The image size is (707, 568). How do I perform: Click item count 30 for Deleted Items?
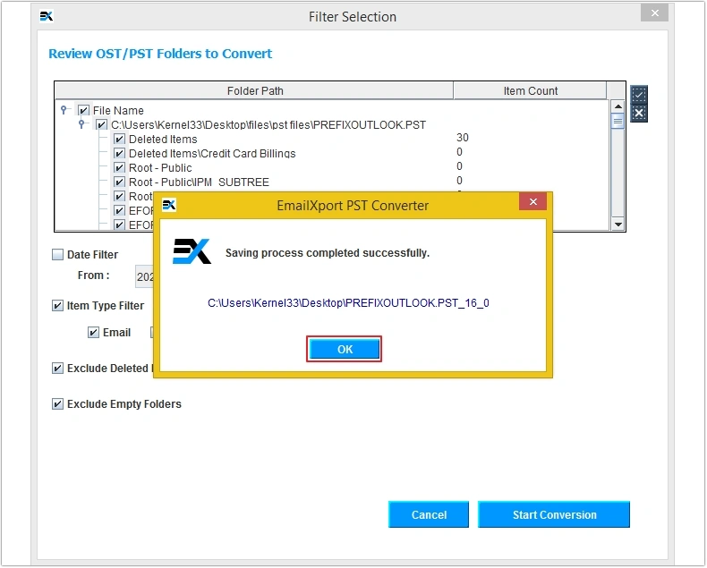[x=463, y=138]
